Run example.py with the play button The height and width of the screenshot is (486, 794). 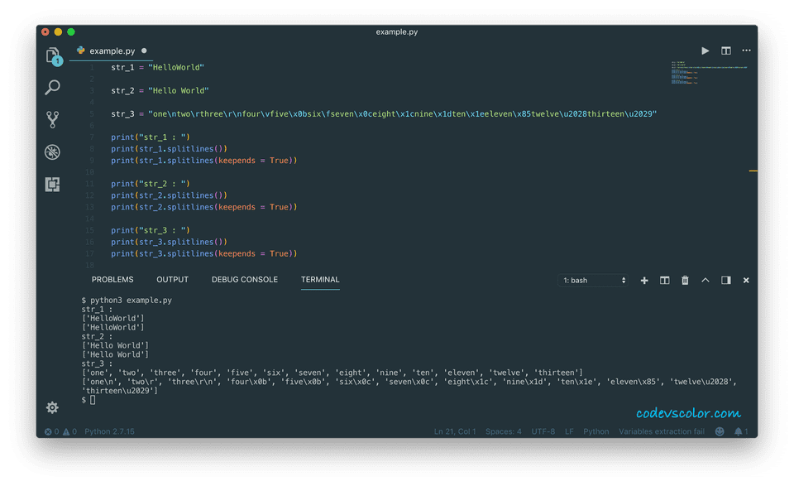[x=705, y=51]
